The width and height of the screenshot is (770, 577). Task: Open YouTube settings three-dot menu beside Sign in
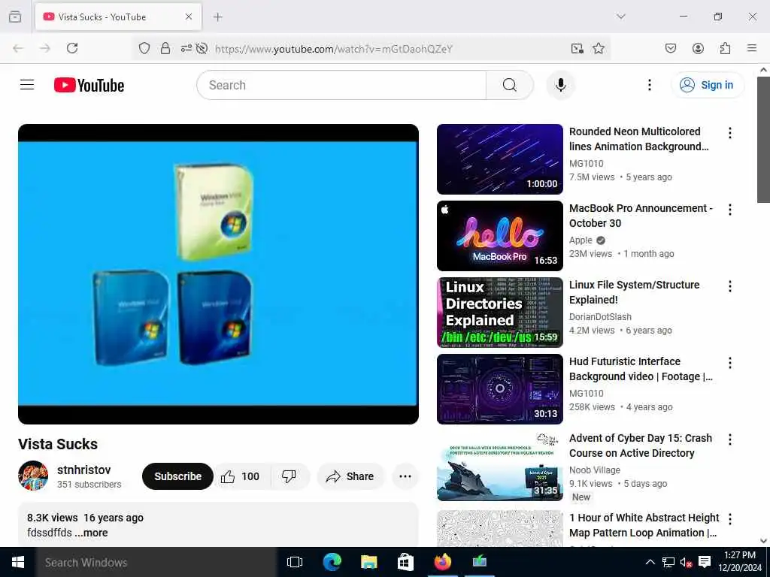point(649,85)
